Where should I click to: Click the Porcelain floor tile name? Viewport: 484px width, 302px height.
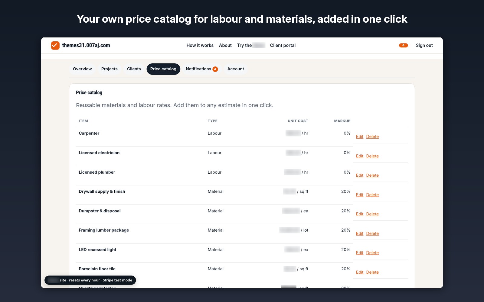(97, 269)
